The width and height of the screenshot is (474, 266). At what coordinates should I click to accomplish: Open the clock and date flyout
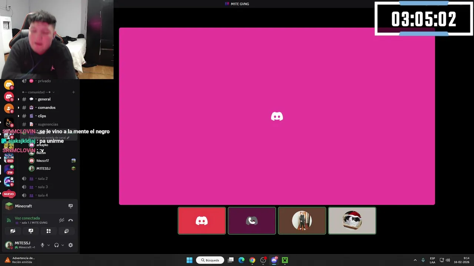[462, 260]
